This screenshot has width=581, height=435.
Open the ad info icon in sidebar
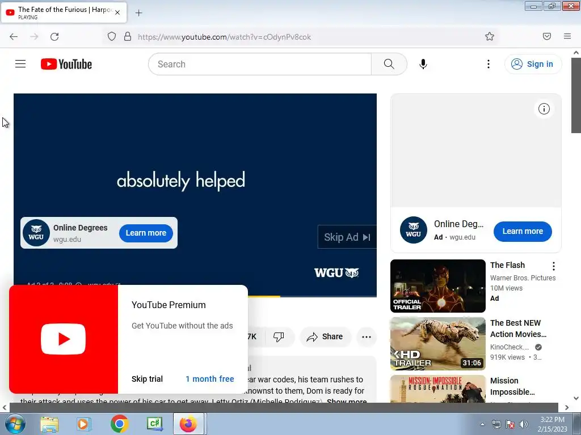point(544,109)
